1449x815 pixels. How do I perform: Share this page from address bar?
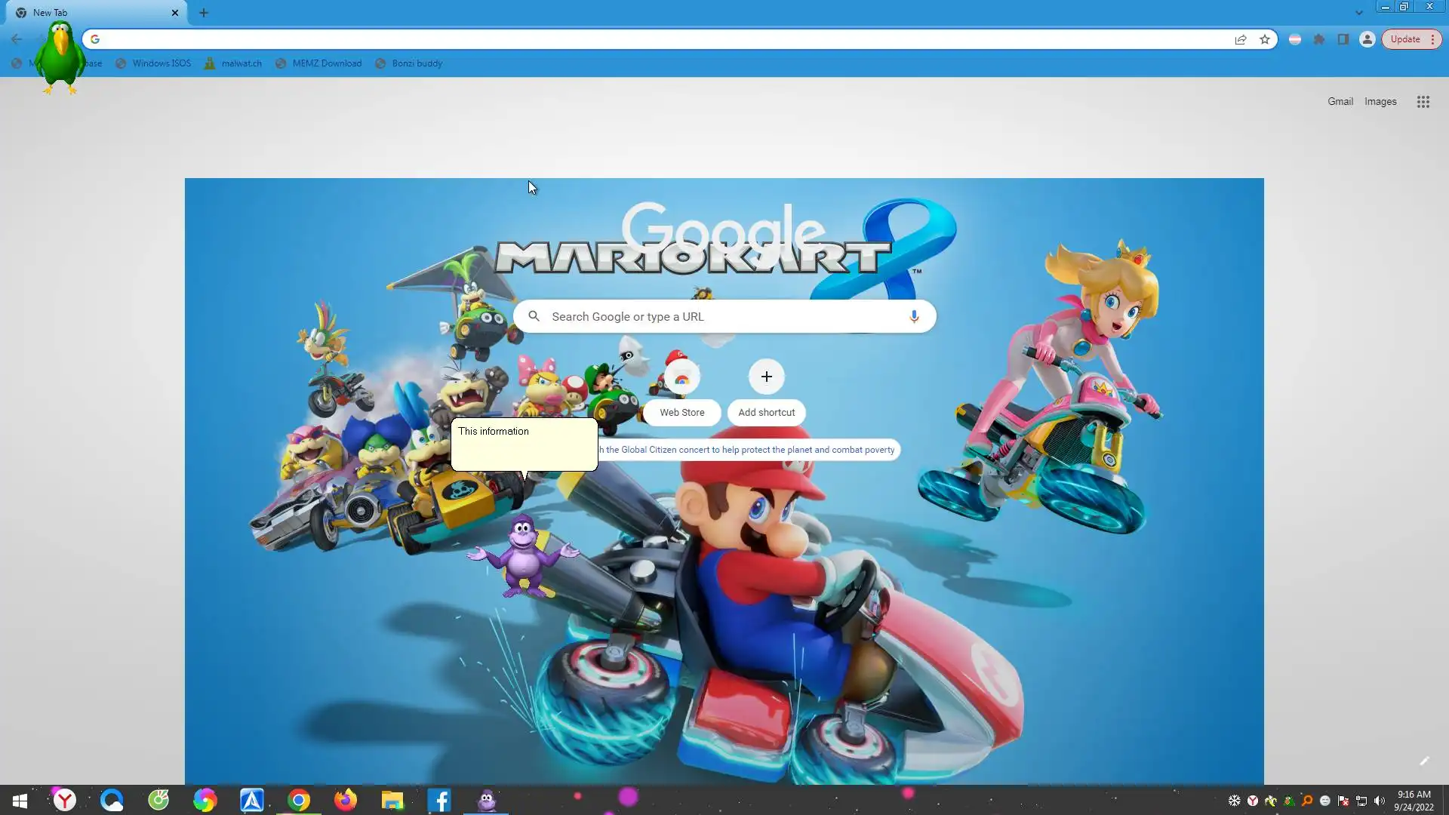tap(1241, 39)
